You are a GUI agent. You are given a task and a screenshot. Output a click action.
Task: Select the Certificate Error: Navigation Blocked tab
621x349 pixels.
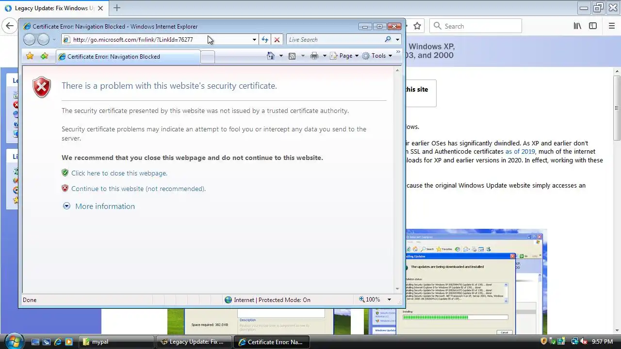point(128,57)
